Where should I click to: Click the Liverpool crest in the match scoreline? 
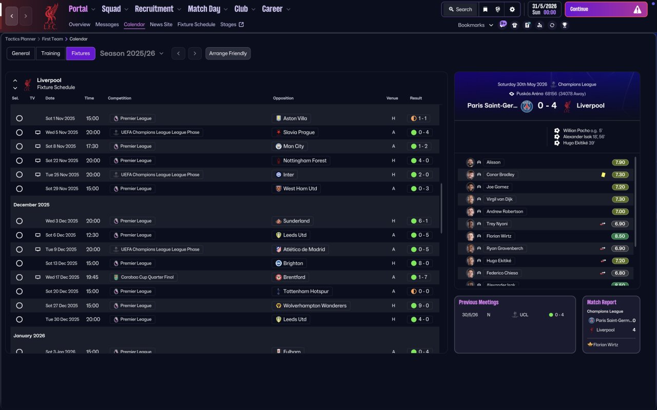[x=567, y=106]
